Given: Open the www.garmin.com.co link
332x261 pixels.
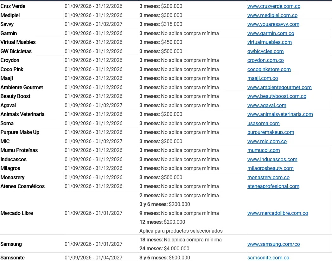Looking at the screenshot, I should click(271, 33).
